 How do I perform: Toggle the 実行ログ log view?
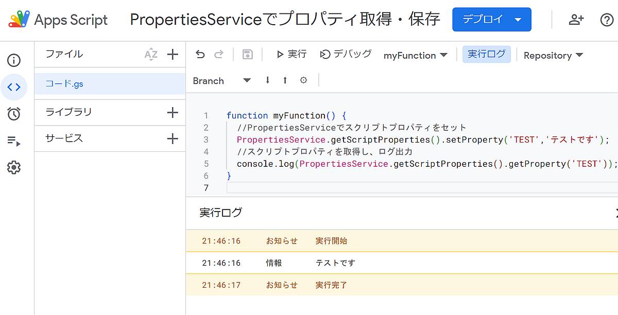(x=486, y=55)
